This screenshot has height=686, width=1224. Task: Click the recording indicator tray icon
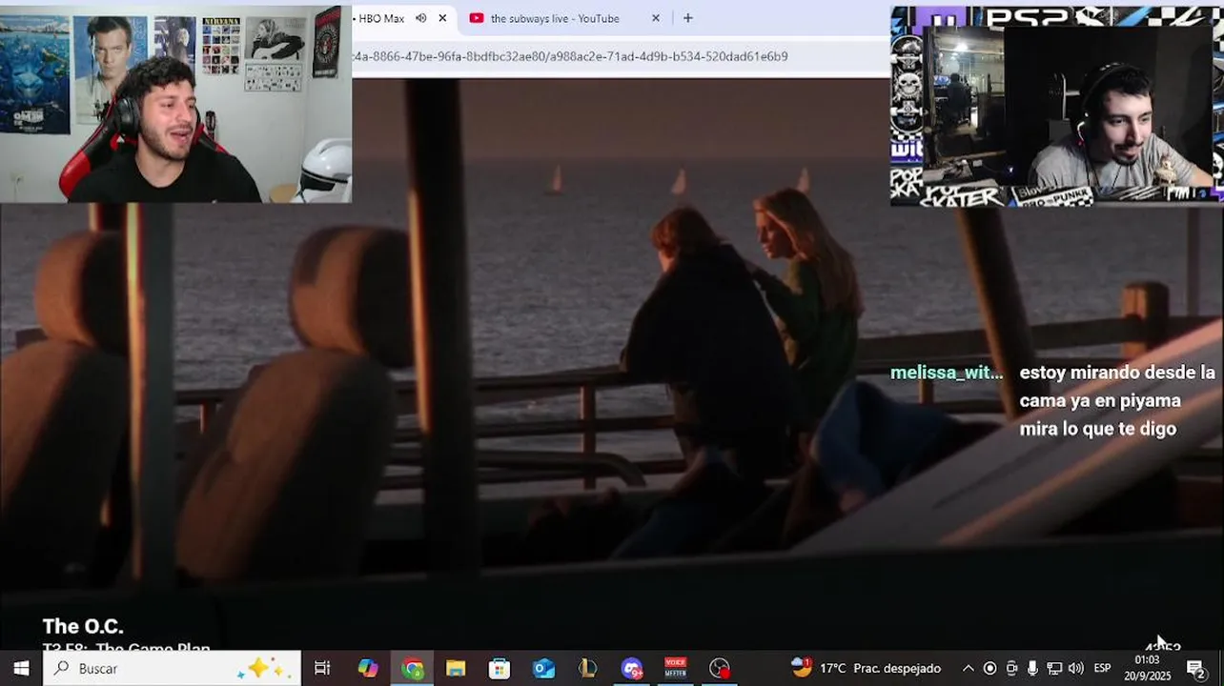(989, 669)
